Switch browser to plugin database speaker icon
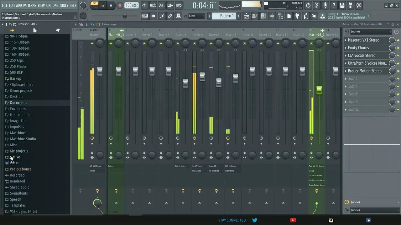This screenshot has height=225, width=401. coord(58,30)
